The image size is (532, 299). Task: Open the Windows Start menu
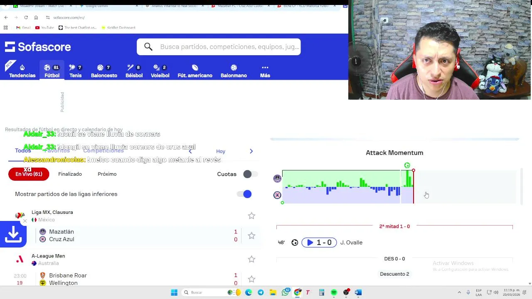(x=174, y=292)
